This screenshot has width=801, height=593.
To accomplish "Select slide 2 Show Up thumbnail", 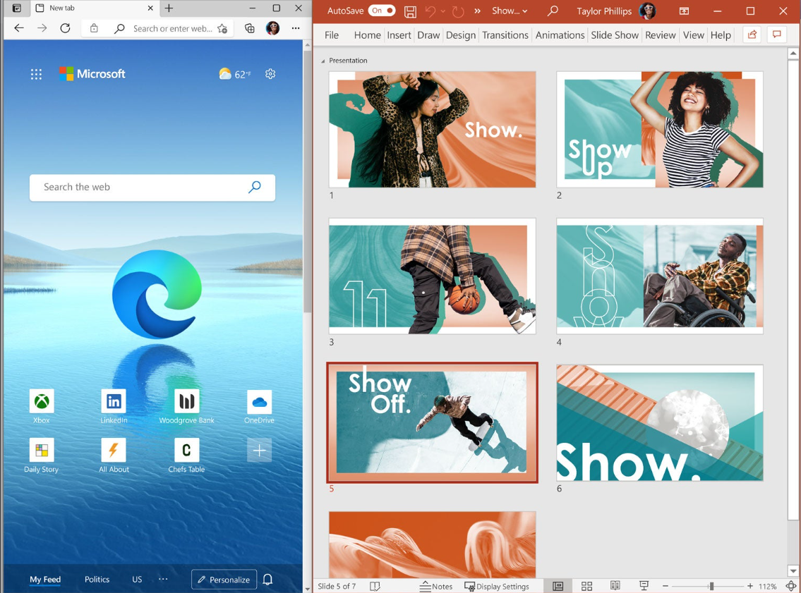I will (x=659, y=129).
